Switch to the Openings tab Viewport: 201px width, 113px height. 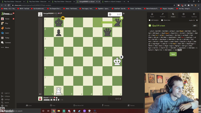click(x=194, y=15)
